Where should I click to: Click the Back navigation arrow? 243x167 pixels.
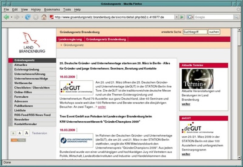pyautogui.click(x=6, y=17)
